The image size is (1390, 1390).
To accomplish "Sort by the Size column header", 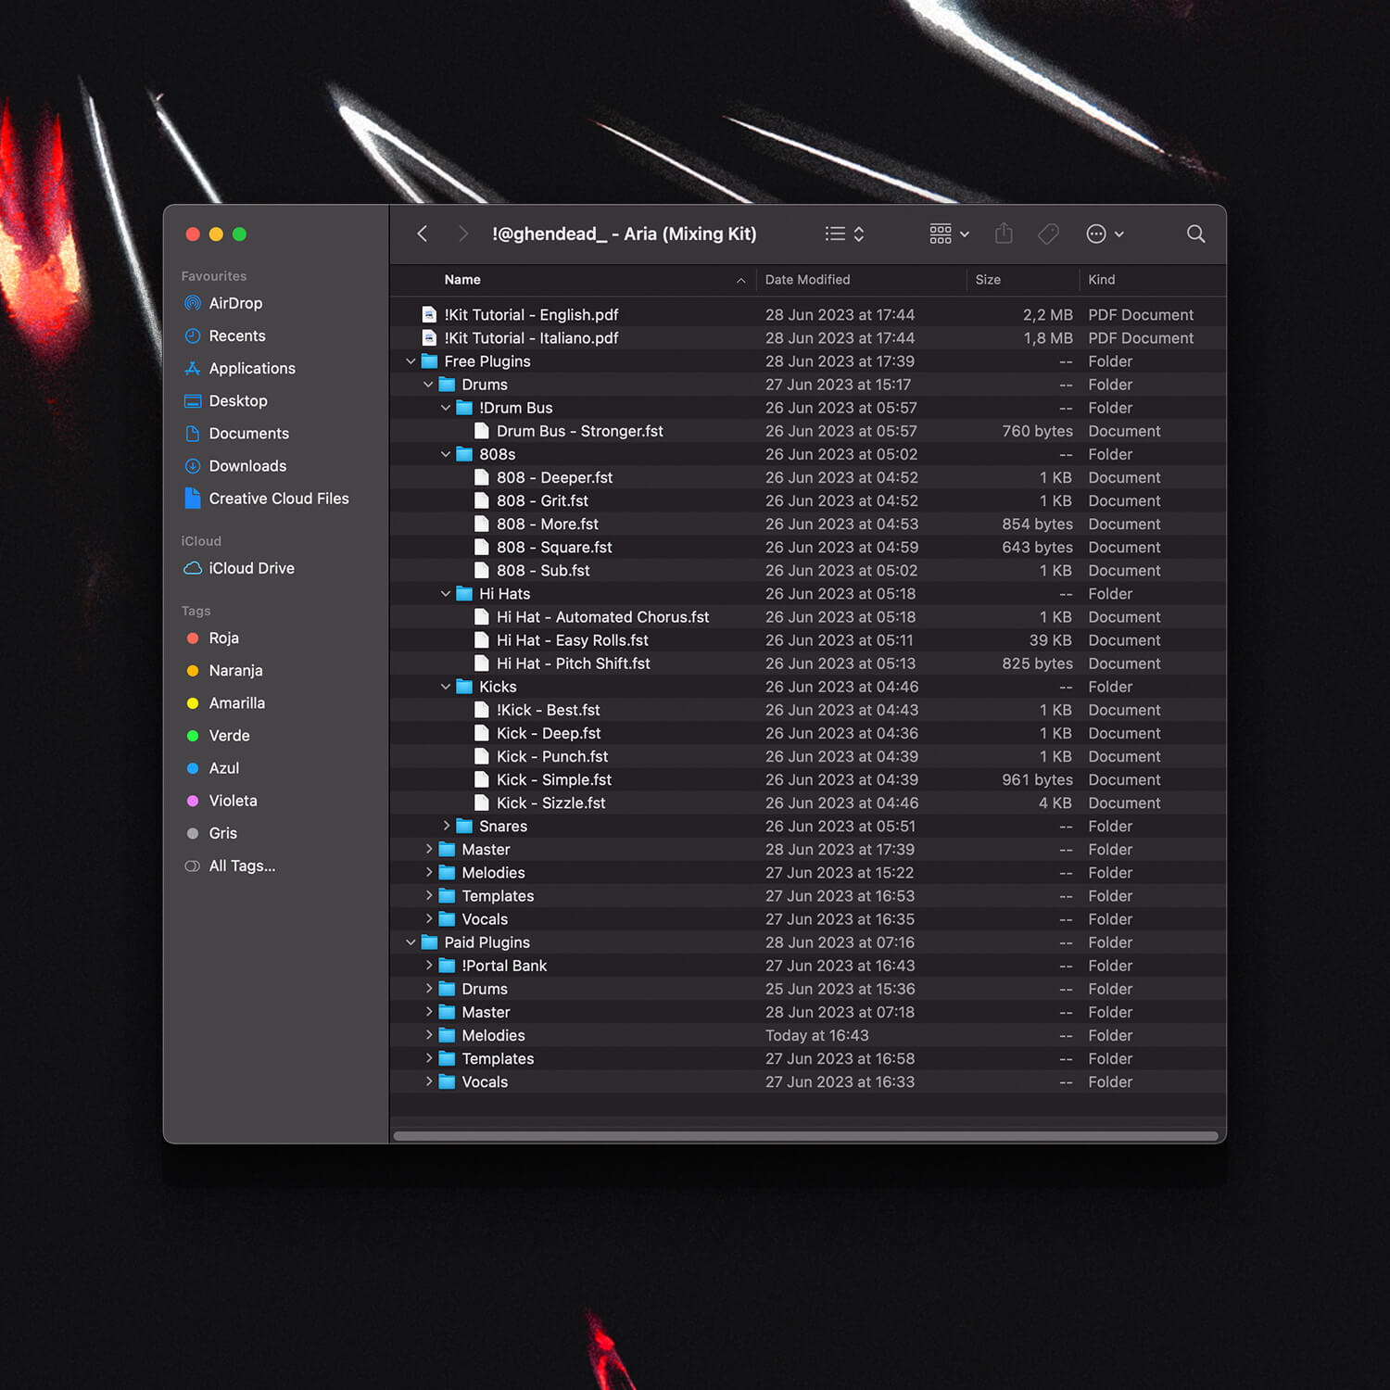I will coord(988,279).
